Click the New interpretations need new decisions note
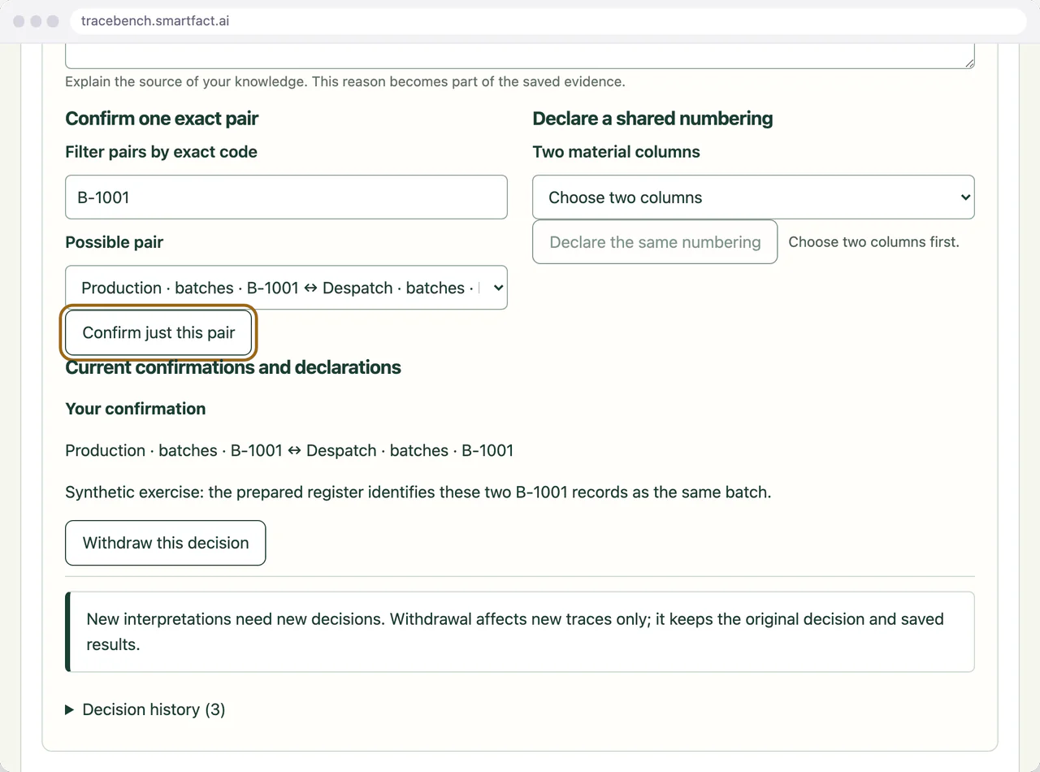This screenshot has width=1040, height=772. pos(520,631)
